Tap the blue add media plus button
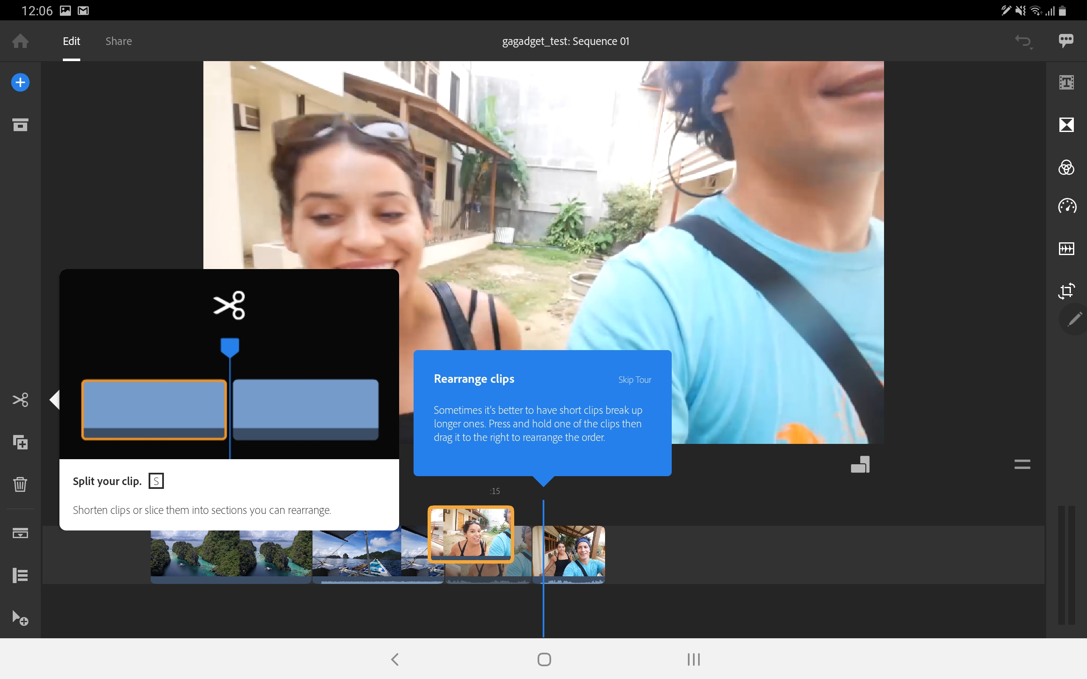 20,83
